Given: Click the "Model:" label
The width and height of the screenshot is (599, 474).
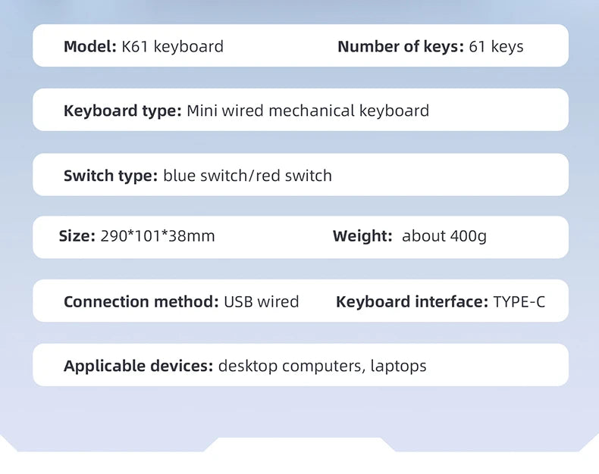Looking at the screenshot, I should [x=89, y=47].
